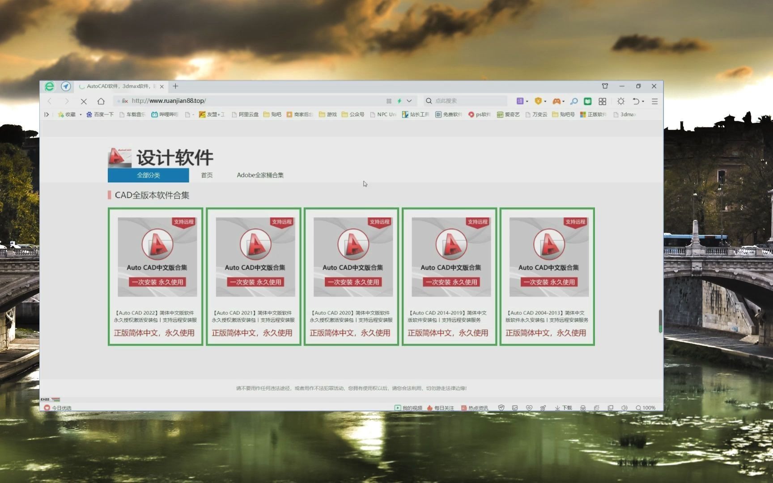
Task: Click the security shield status bar icon
Action: [x=501, y=408]
